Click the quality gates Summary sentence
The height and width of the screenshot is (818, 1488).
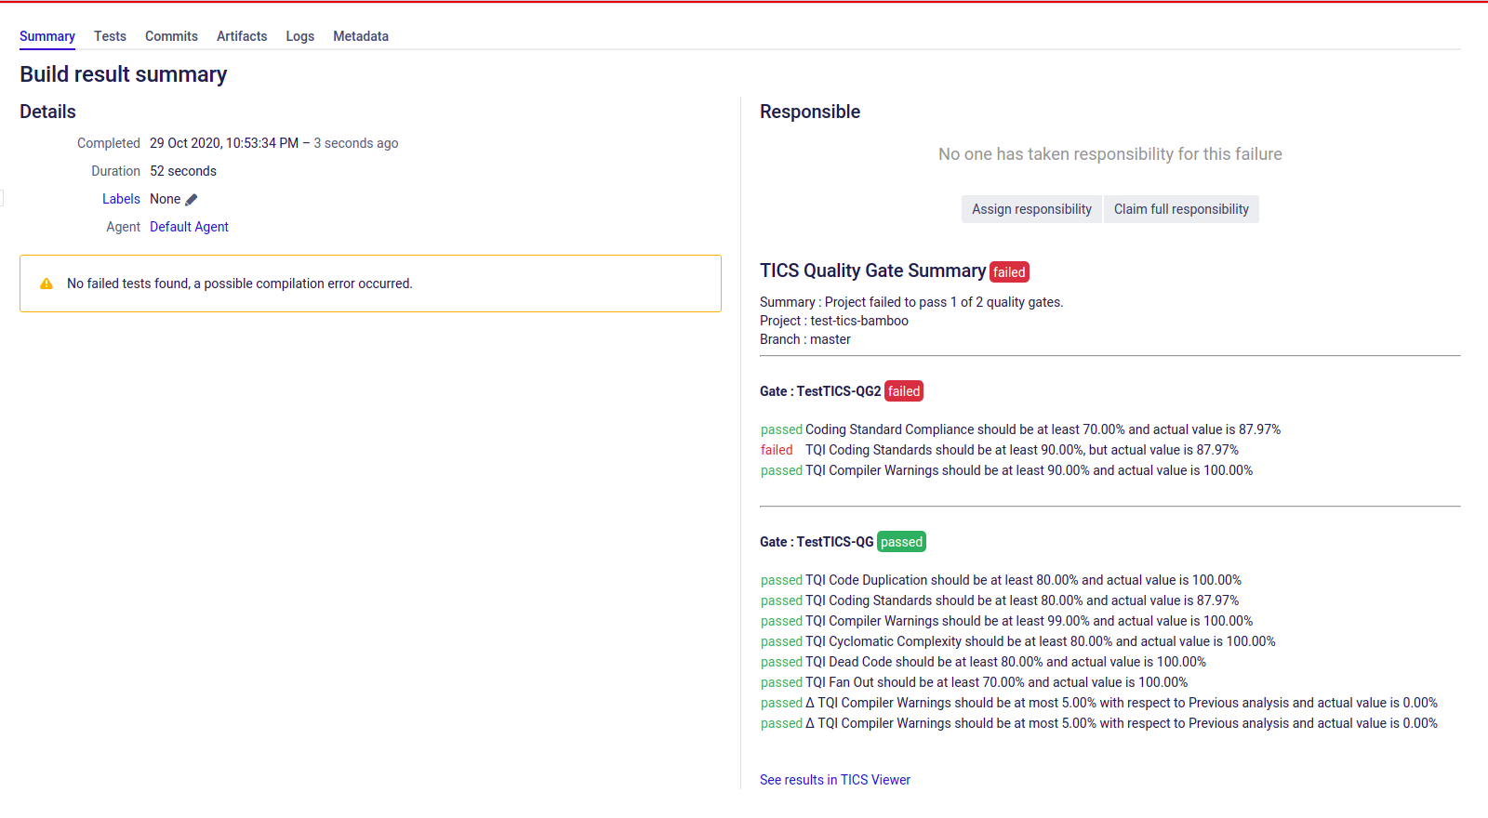pos(911,302)
